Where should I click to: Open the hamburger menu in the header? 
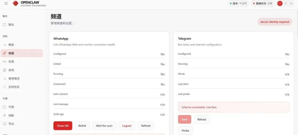tap(6, 4)
